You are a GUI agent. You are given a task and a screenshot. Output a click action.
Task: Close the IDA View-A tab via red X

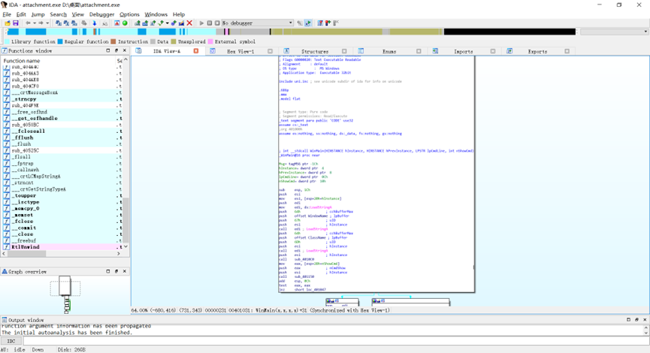(x=196, y=51)
